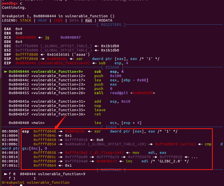Image resolution: width=224 pixels, height=186 pixels.
Task: Click the DISASM section header
Action: 112,67
